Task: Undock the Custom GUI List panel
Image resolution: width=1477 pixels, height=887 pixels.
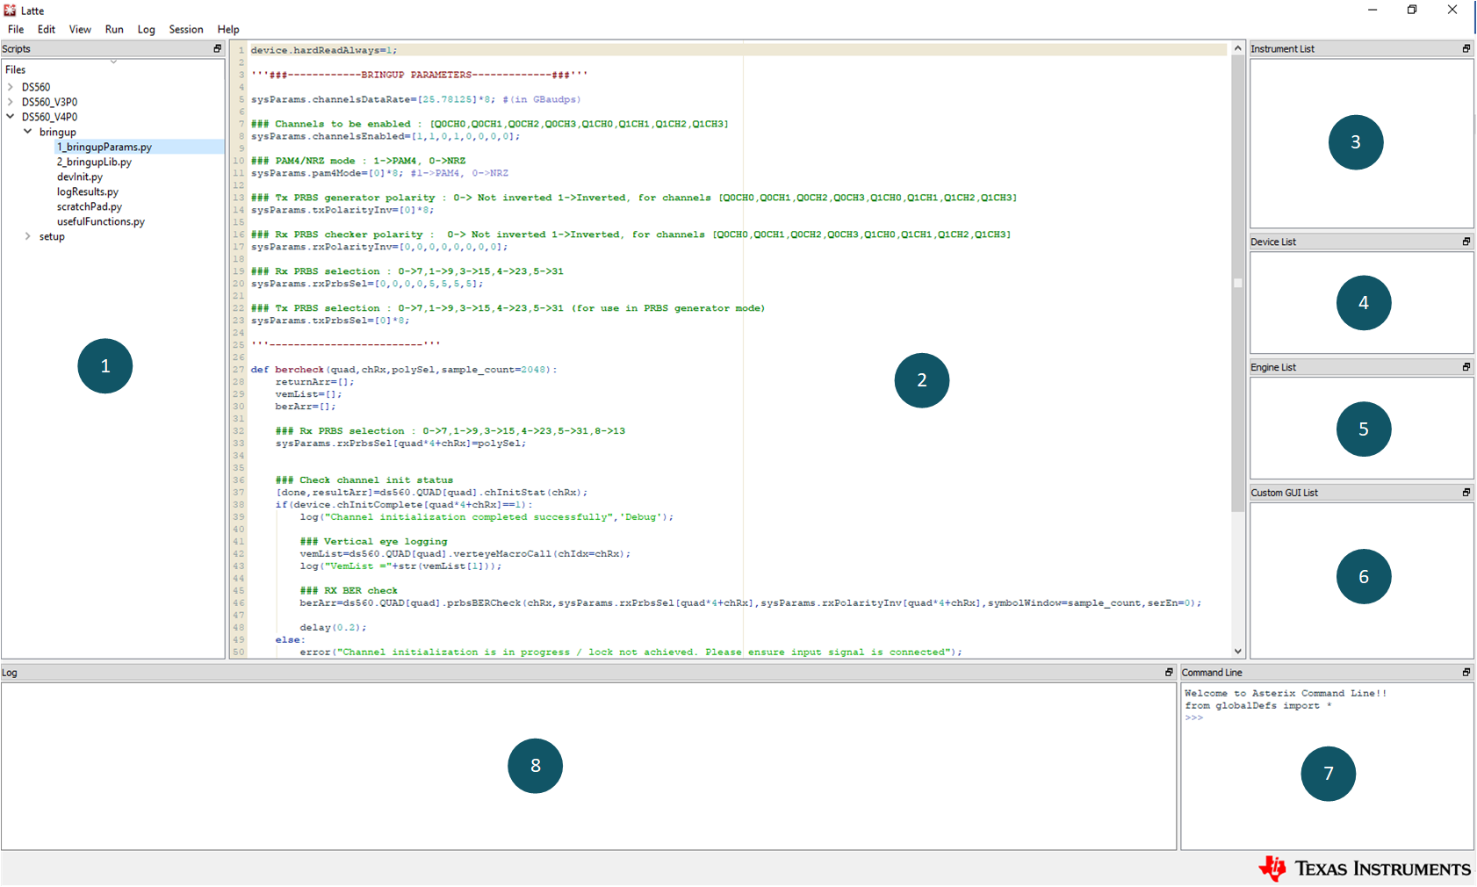Action: [1466, 492]
